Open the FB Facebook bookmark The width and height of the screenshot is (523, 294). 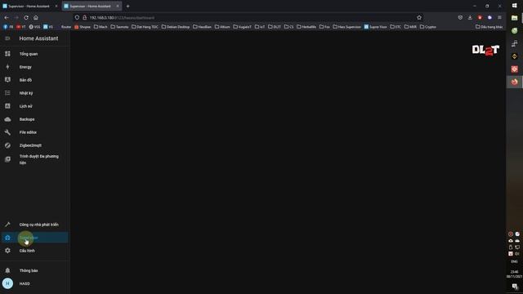click(8, 27)
